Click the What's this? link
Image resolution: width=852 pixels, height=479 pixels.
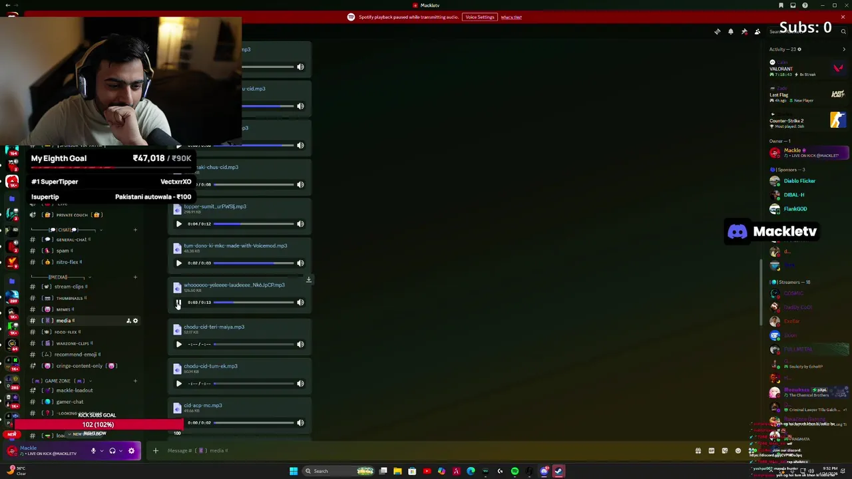coord(511,17)
